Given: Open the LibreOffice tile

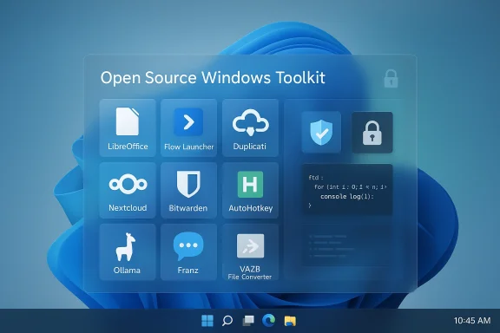Looking at the screenshot, I should (128, 127).
